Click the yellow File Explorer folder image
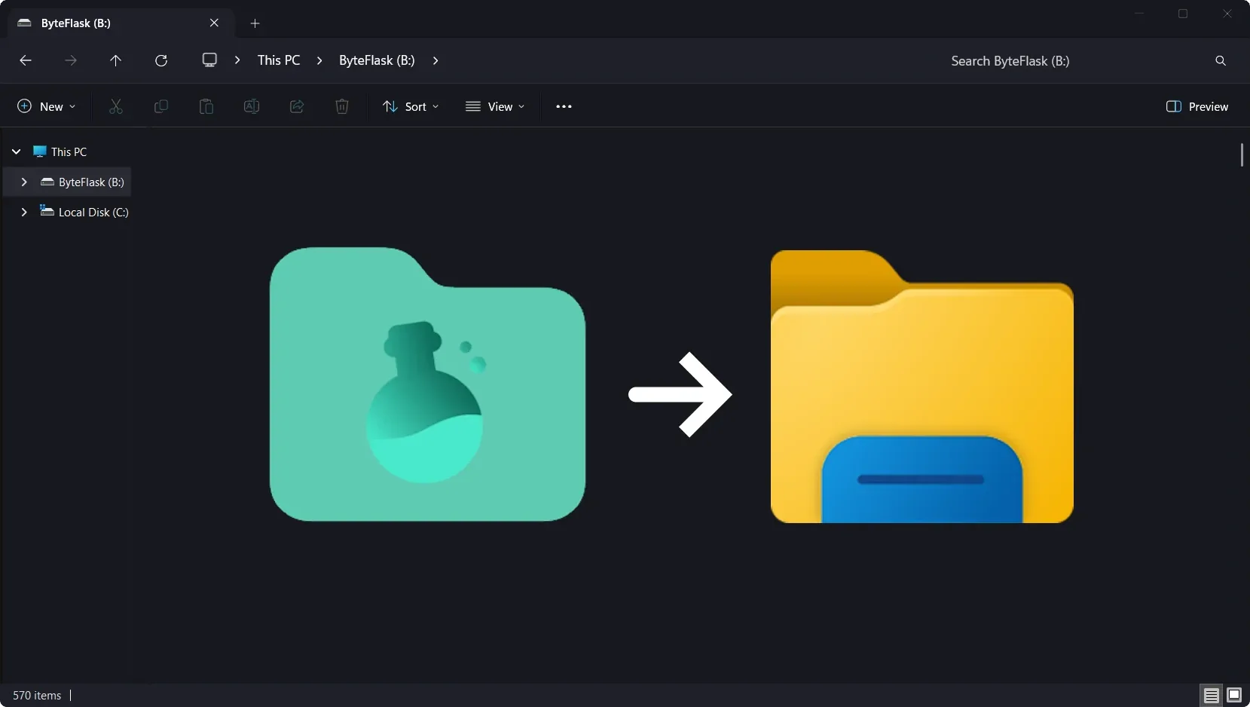Screen dimensions: 1250x707 pyautogui.click(x=922, y=386)
